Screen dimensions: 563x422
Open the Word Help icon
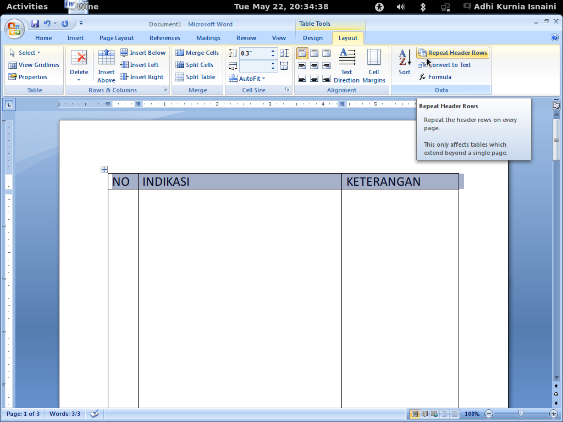click(x=554, y=37)
